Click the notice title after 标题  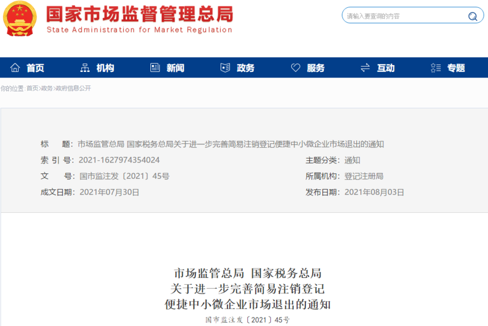[x=233, y=144]
